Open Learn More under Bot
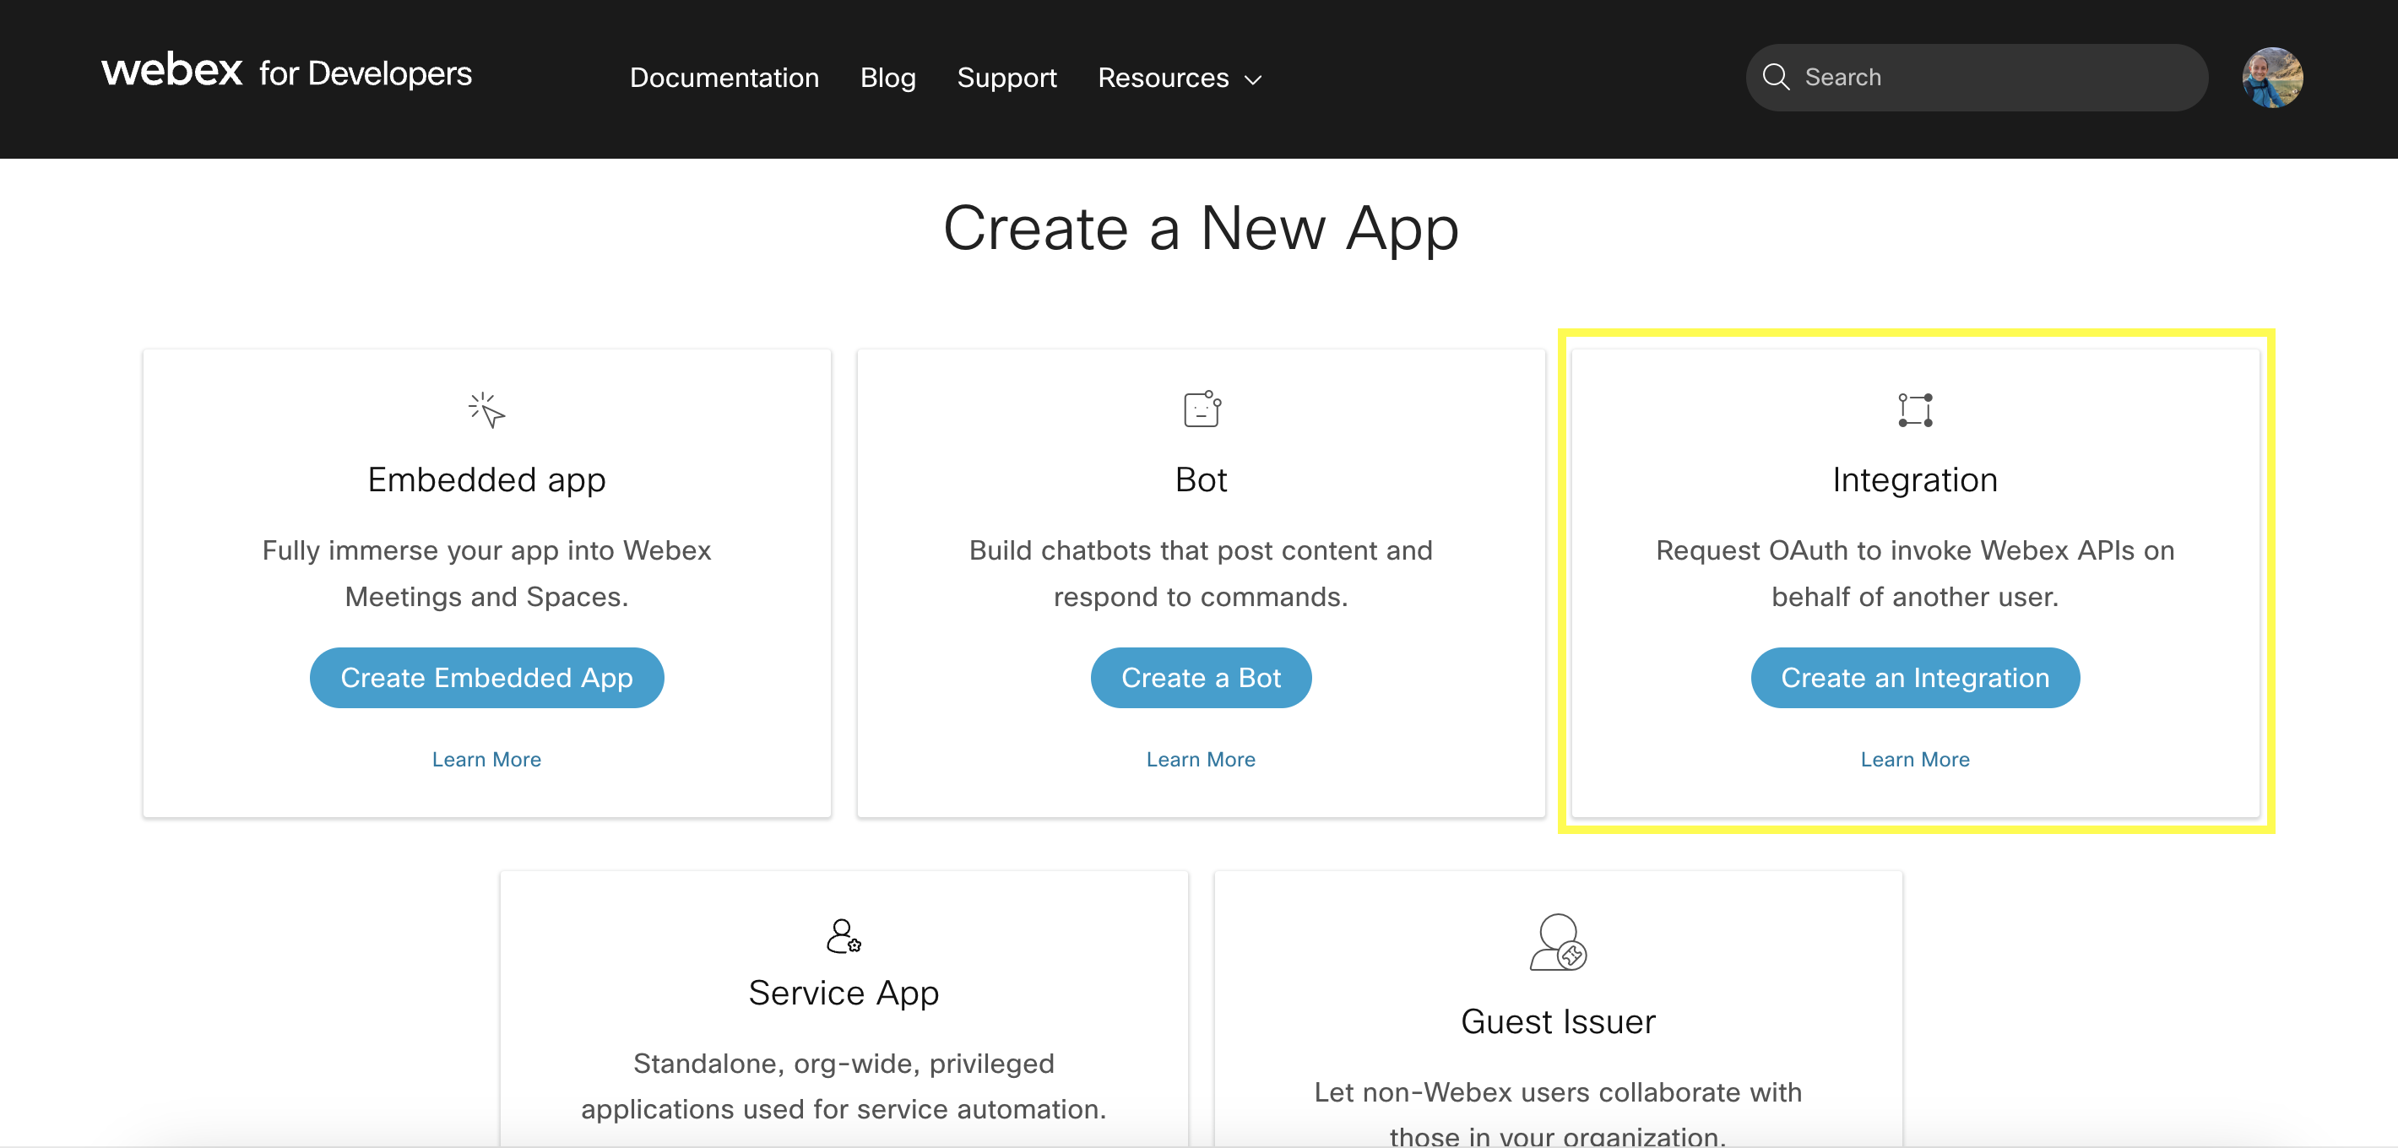This screenshot has height=1148, width=2398. pos(1201,759)
